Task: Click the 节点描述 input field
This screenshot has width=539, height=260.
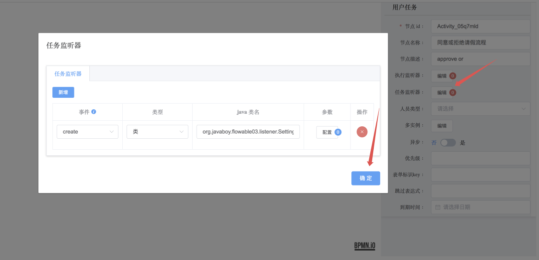Action: point(481,59)
